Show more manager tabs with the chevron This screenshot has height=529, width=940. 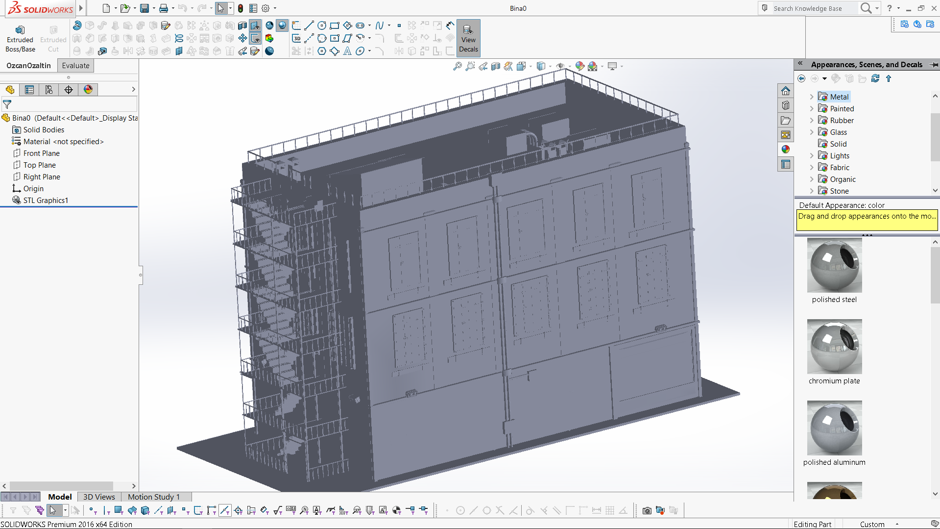[x=133, y=90]
